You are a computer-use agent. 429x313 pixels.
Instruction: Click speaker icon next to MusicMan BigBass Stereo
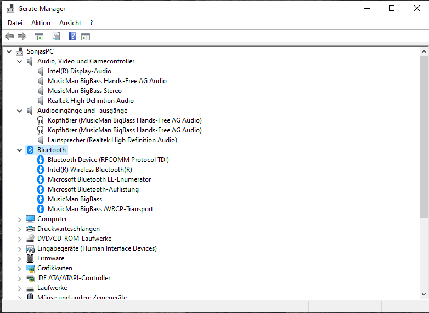[x=40, y=91]
